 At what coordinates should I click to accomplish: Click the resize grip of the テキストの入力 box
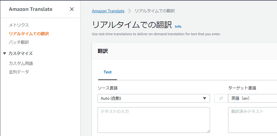208,131
